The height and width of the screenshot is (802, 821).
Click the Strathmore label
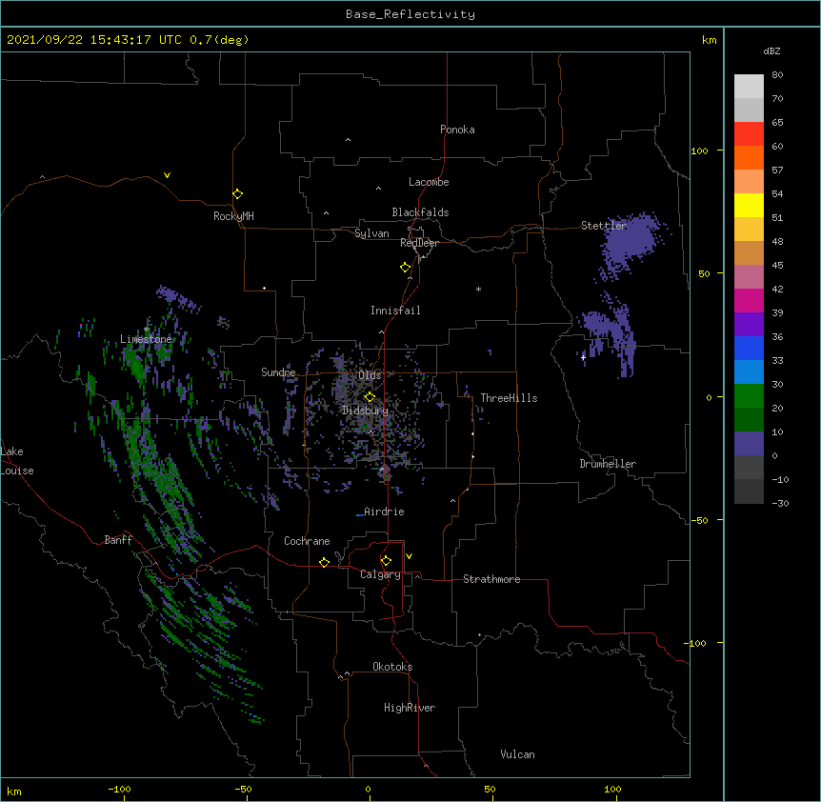coord(491,579)
